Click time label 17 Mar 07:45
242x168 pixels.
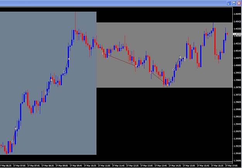[x=33, y=166]
